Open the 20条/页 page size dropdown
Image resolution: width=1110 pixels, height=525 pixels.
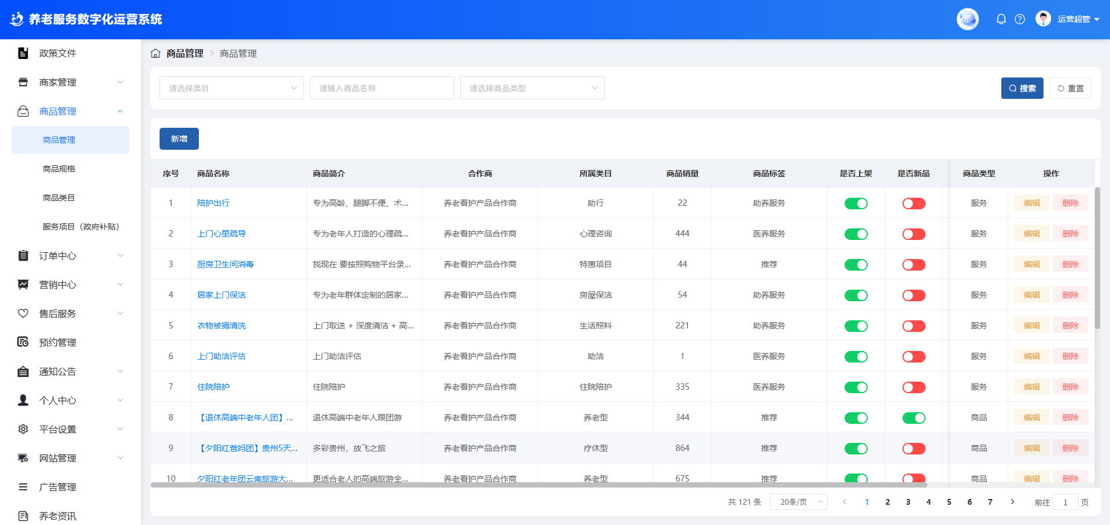[798, 502]
